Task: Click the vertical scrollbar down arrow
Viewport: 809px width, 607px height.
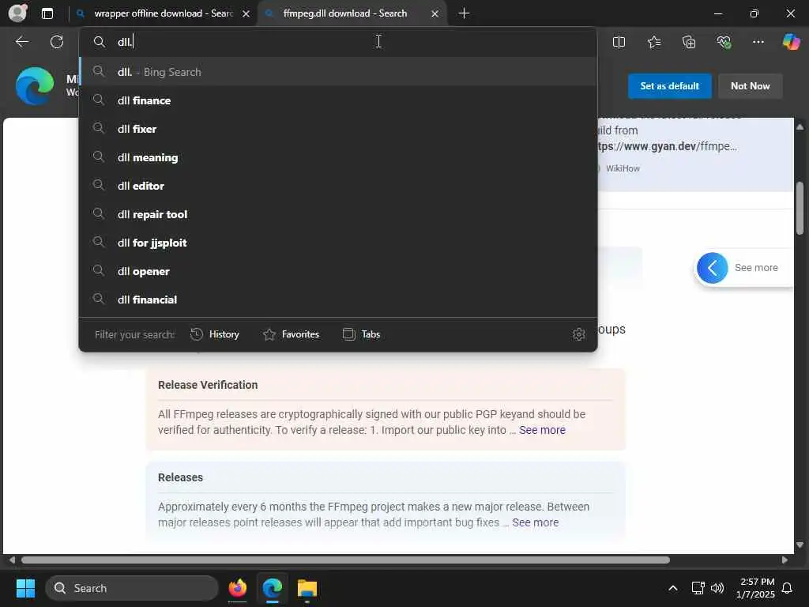Action: (x=800, y=545)
